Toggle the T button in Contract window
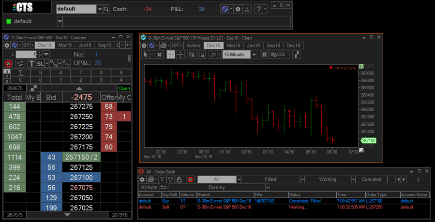Viewport: 435px width, 222px height. 31,63
